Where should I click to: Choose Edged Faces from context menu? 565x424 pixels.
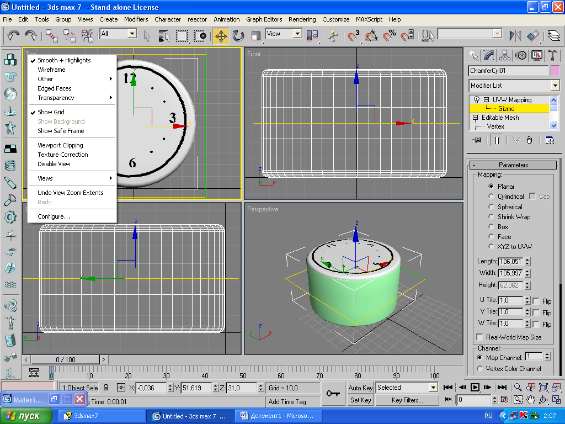pyautogui.click(x=55, y=88)
